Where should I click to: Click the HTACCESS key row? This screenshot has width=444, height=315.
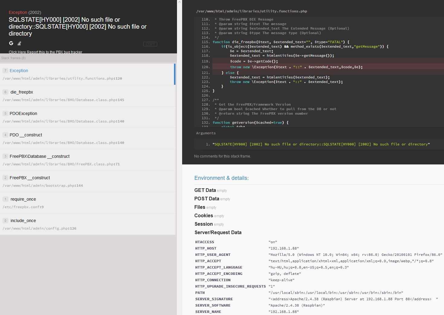[204, 242]
